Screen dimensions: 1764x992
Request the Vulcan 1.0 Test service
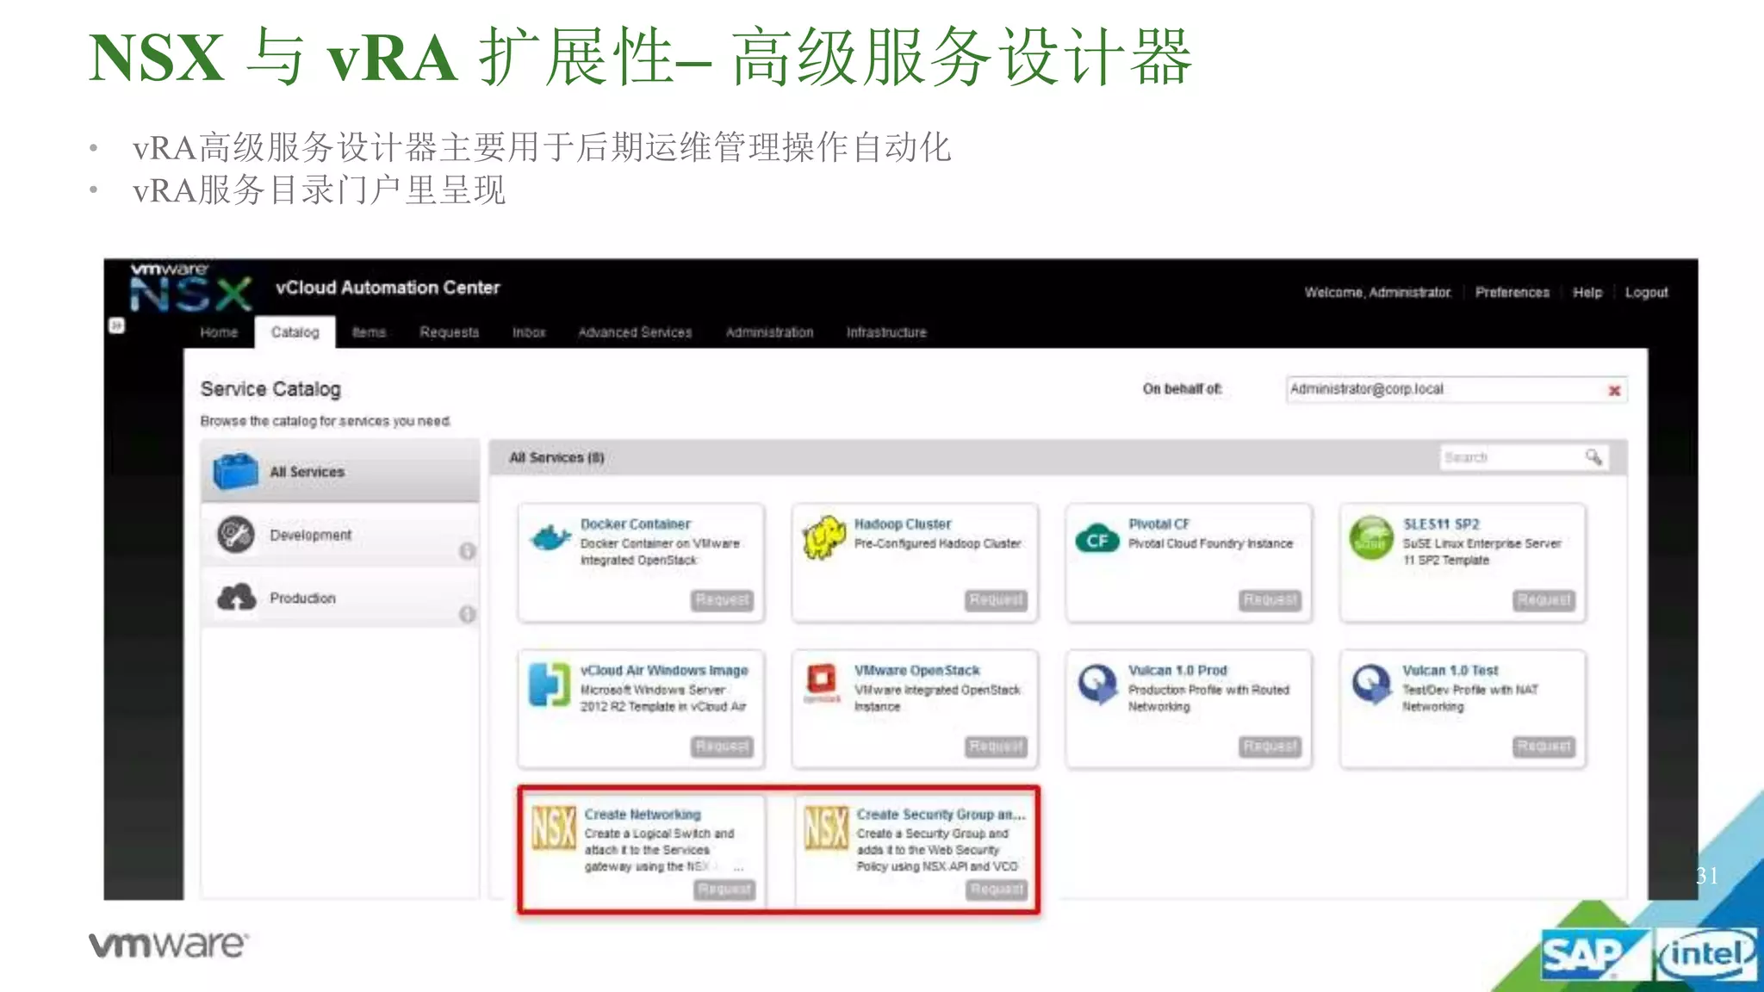coord(1544,747)
